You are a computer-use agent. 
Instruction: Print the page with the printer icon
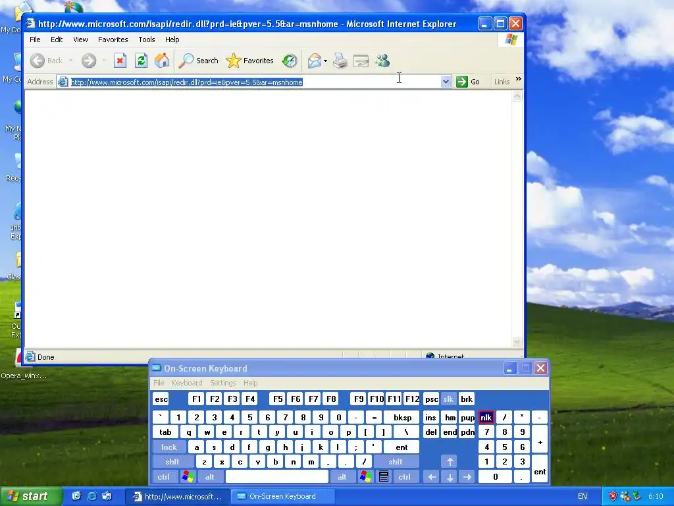pos(340,61)
